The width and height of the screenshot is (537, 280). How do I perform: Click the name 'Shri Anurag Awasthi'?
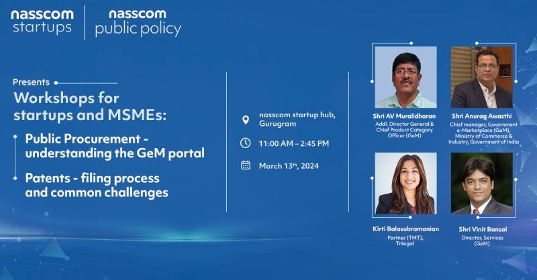point(481,117)
